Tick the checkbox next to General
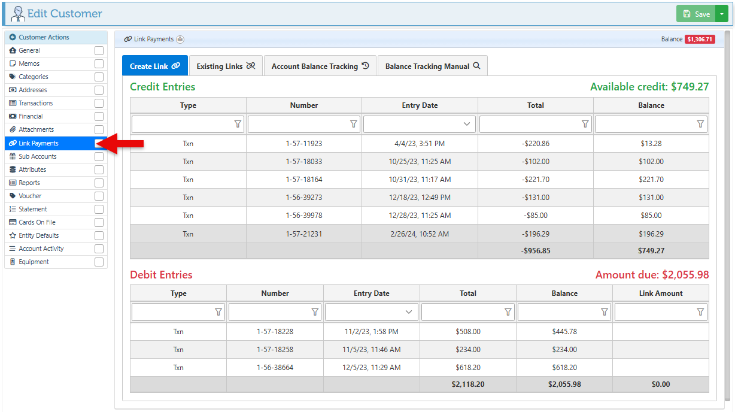Viewport: 735px width, 412px height. click(99, 51)
